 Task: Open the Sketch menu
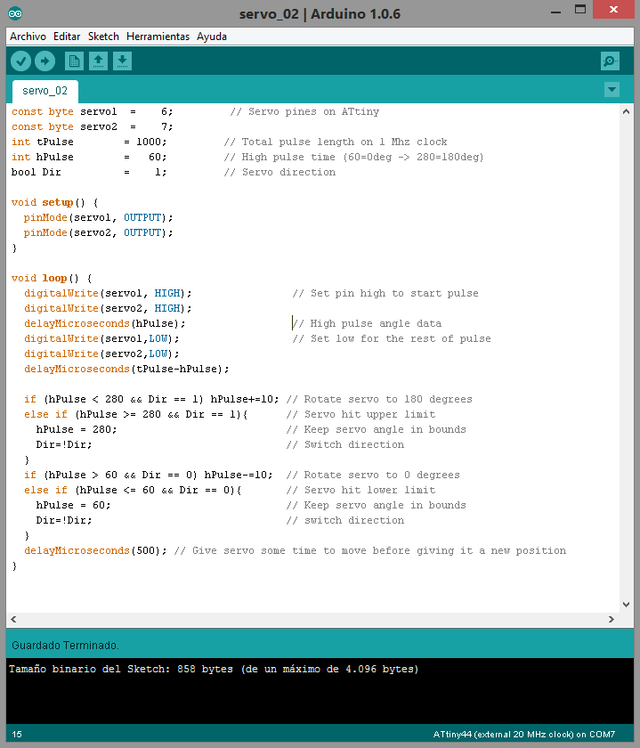[103, 37]
